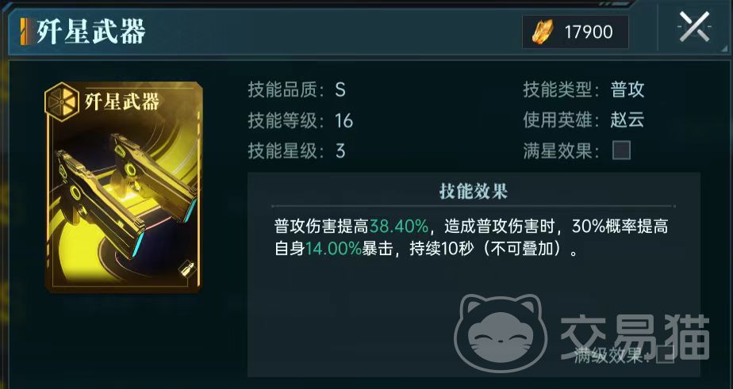Click the 技能星级 3 value
733x389 pixels.
[x=340, y=151]
